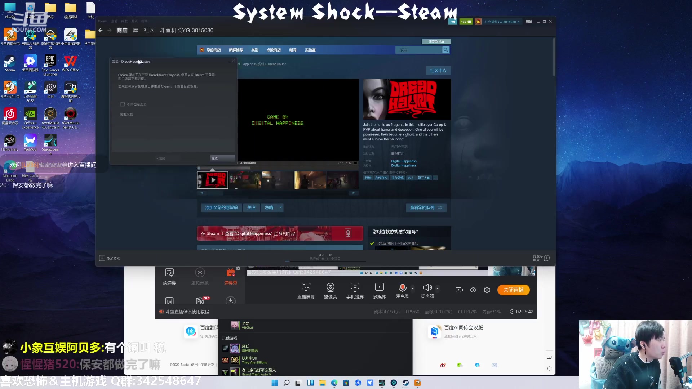
Task: Open phone screen casting (手机投屏)
Action: pos(355,291)
